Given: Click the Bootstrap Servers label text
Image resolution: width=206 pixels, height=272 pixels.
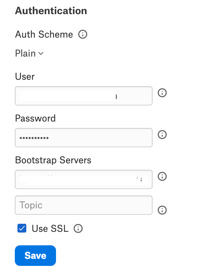Looking at the screenshot, I should point(53,160).
